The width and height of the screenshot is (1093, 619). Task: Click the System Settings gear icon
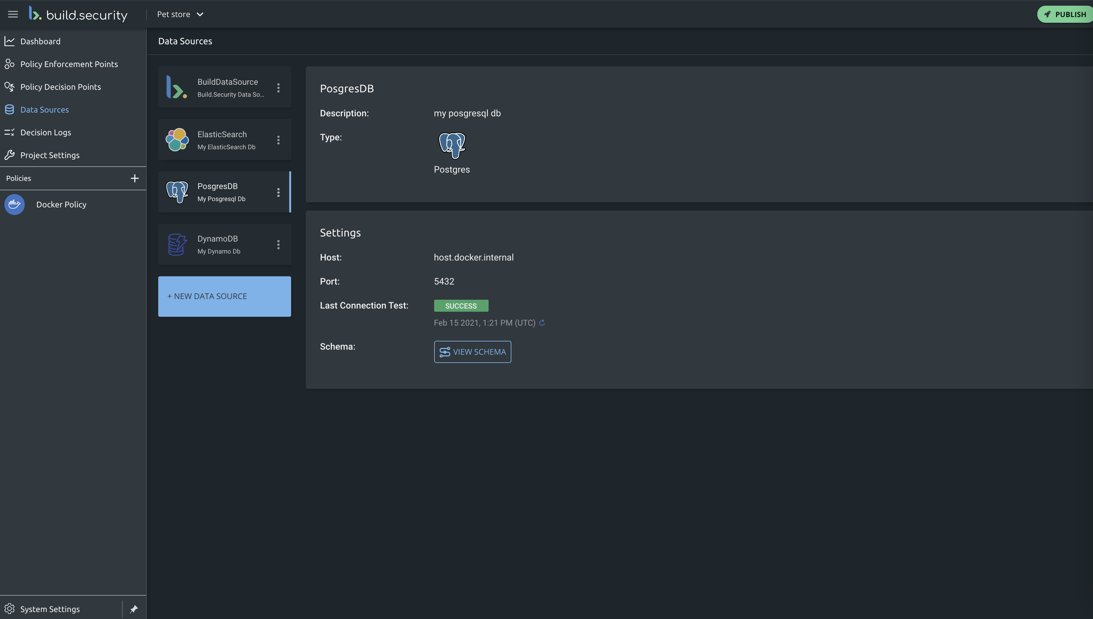click(x=10, y=609)
